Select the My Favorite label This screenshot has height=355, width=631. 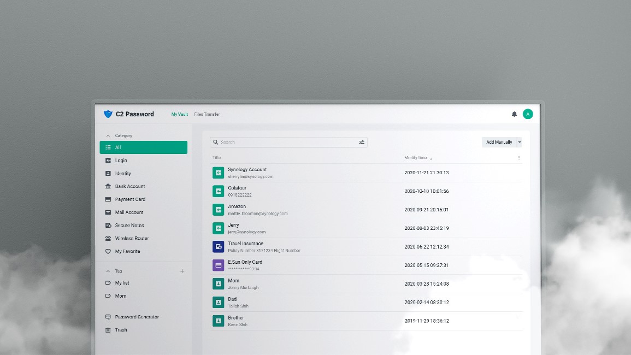coord(128,251)
